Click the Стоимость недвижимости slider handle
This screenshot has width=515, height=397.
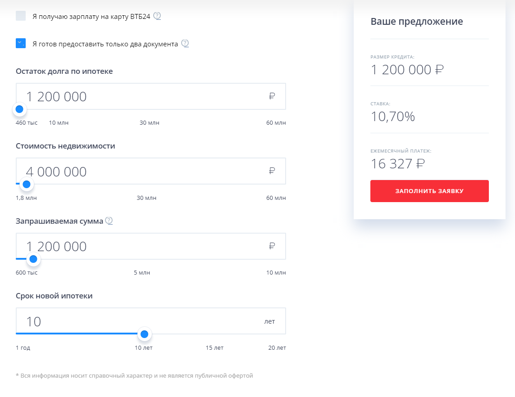pos(27,184)
